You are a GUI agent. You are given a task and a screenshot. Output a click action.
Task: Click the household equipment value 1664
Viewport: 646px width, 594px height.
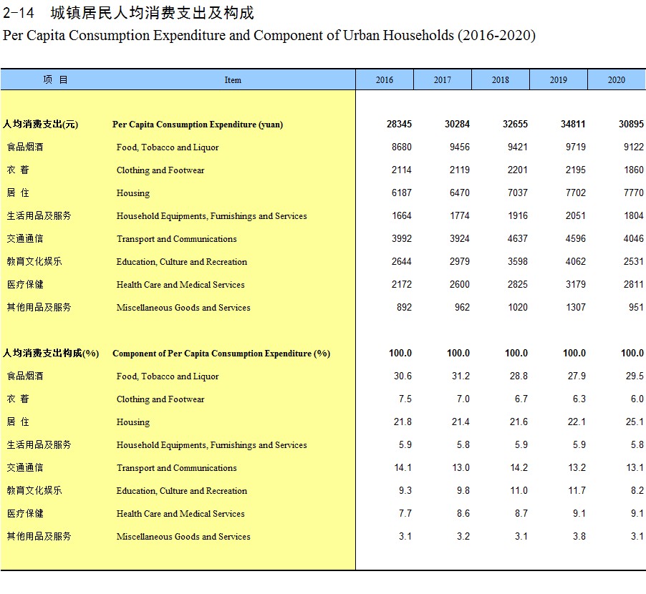pos(402,215)
